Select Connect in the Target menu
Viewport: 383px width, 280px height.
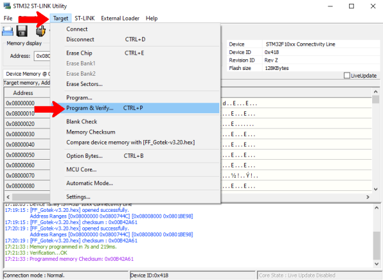(x=77, y=29)
